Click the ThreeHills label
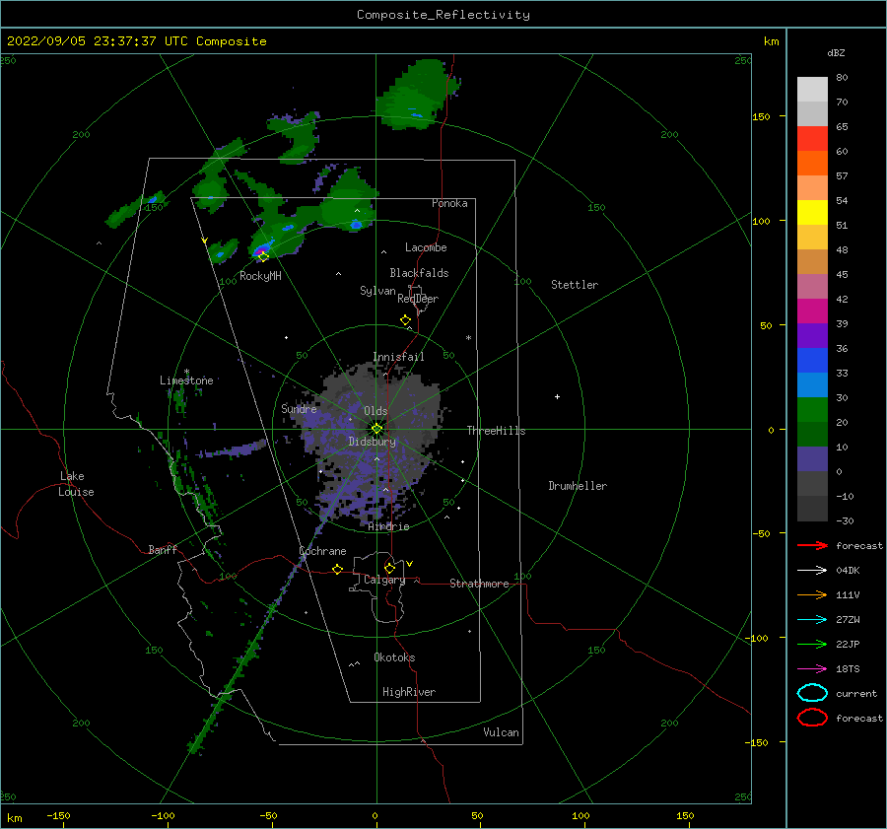 [496, 431]
